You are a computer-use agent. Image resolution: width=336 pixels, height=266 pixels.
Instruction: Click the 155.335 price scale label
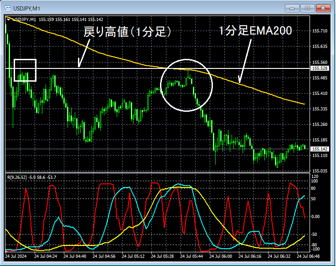click(x=320, y=109)
